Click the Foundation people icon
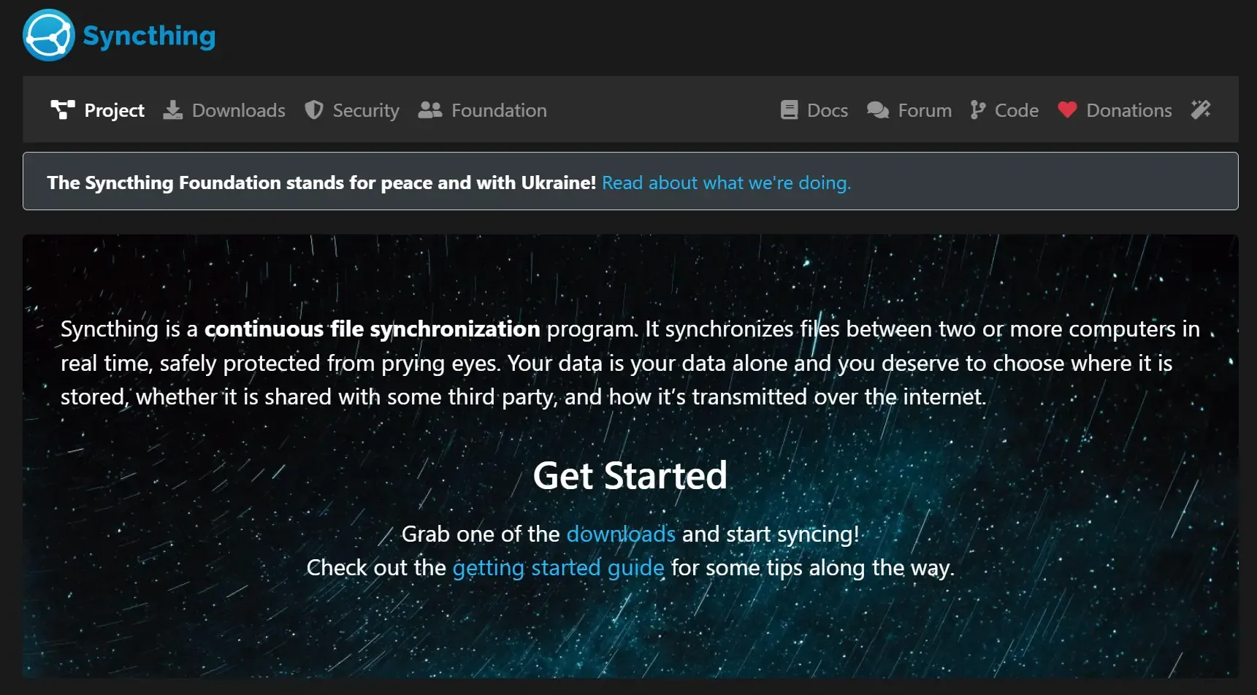Screen dimensions: 1257x695 430,110
